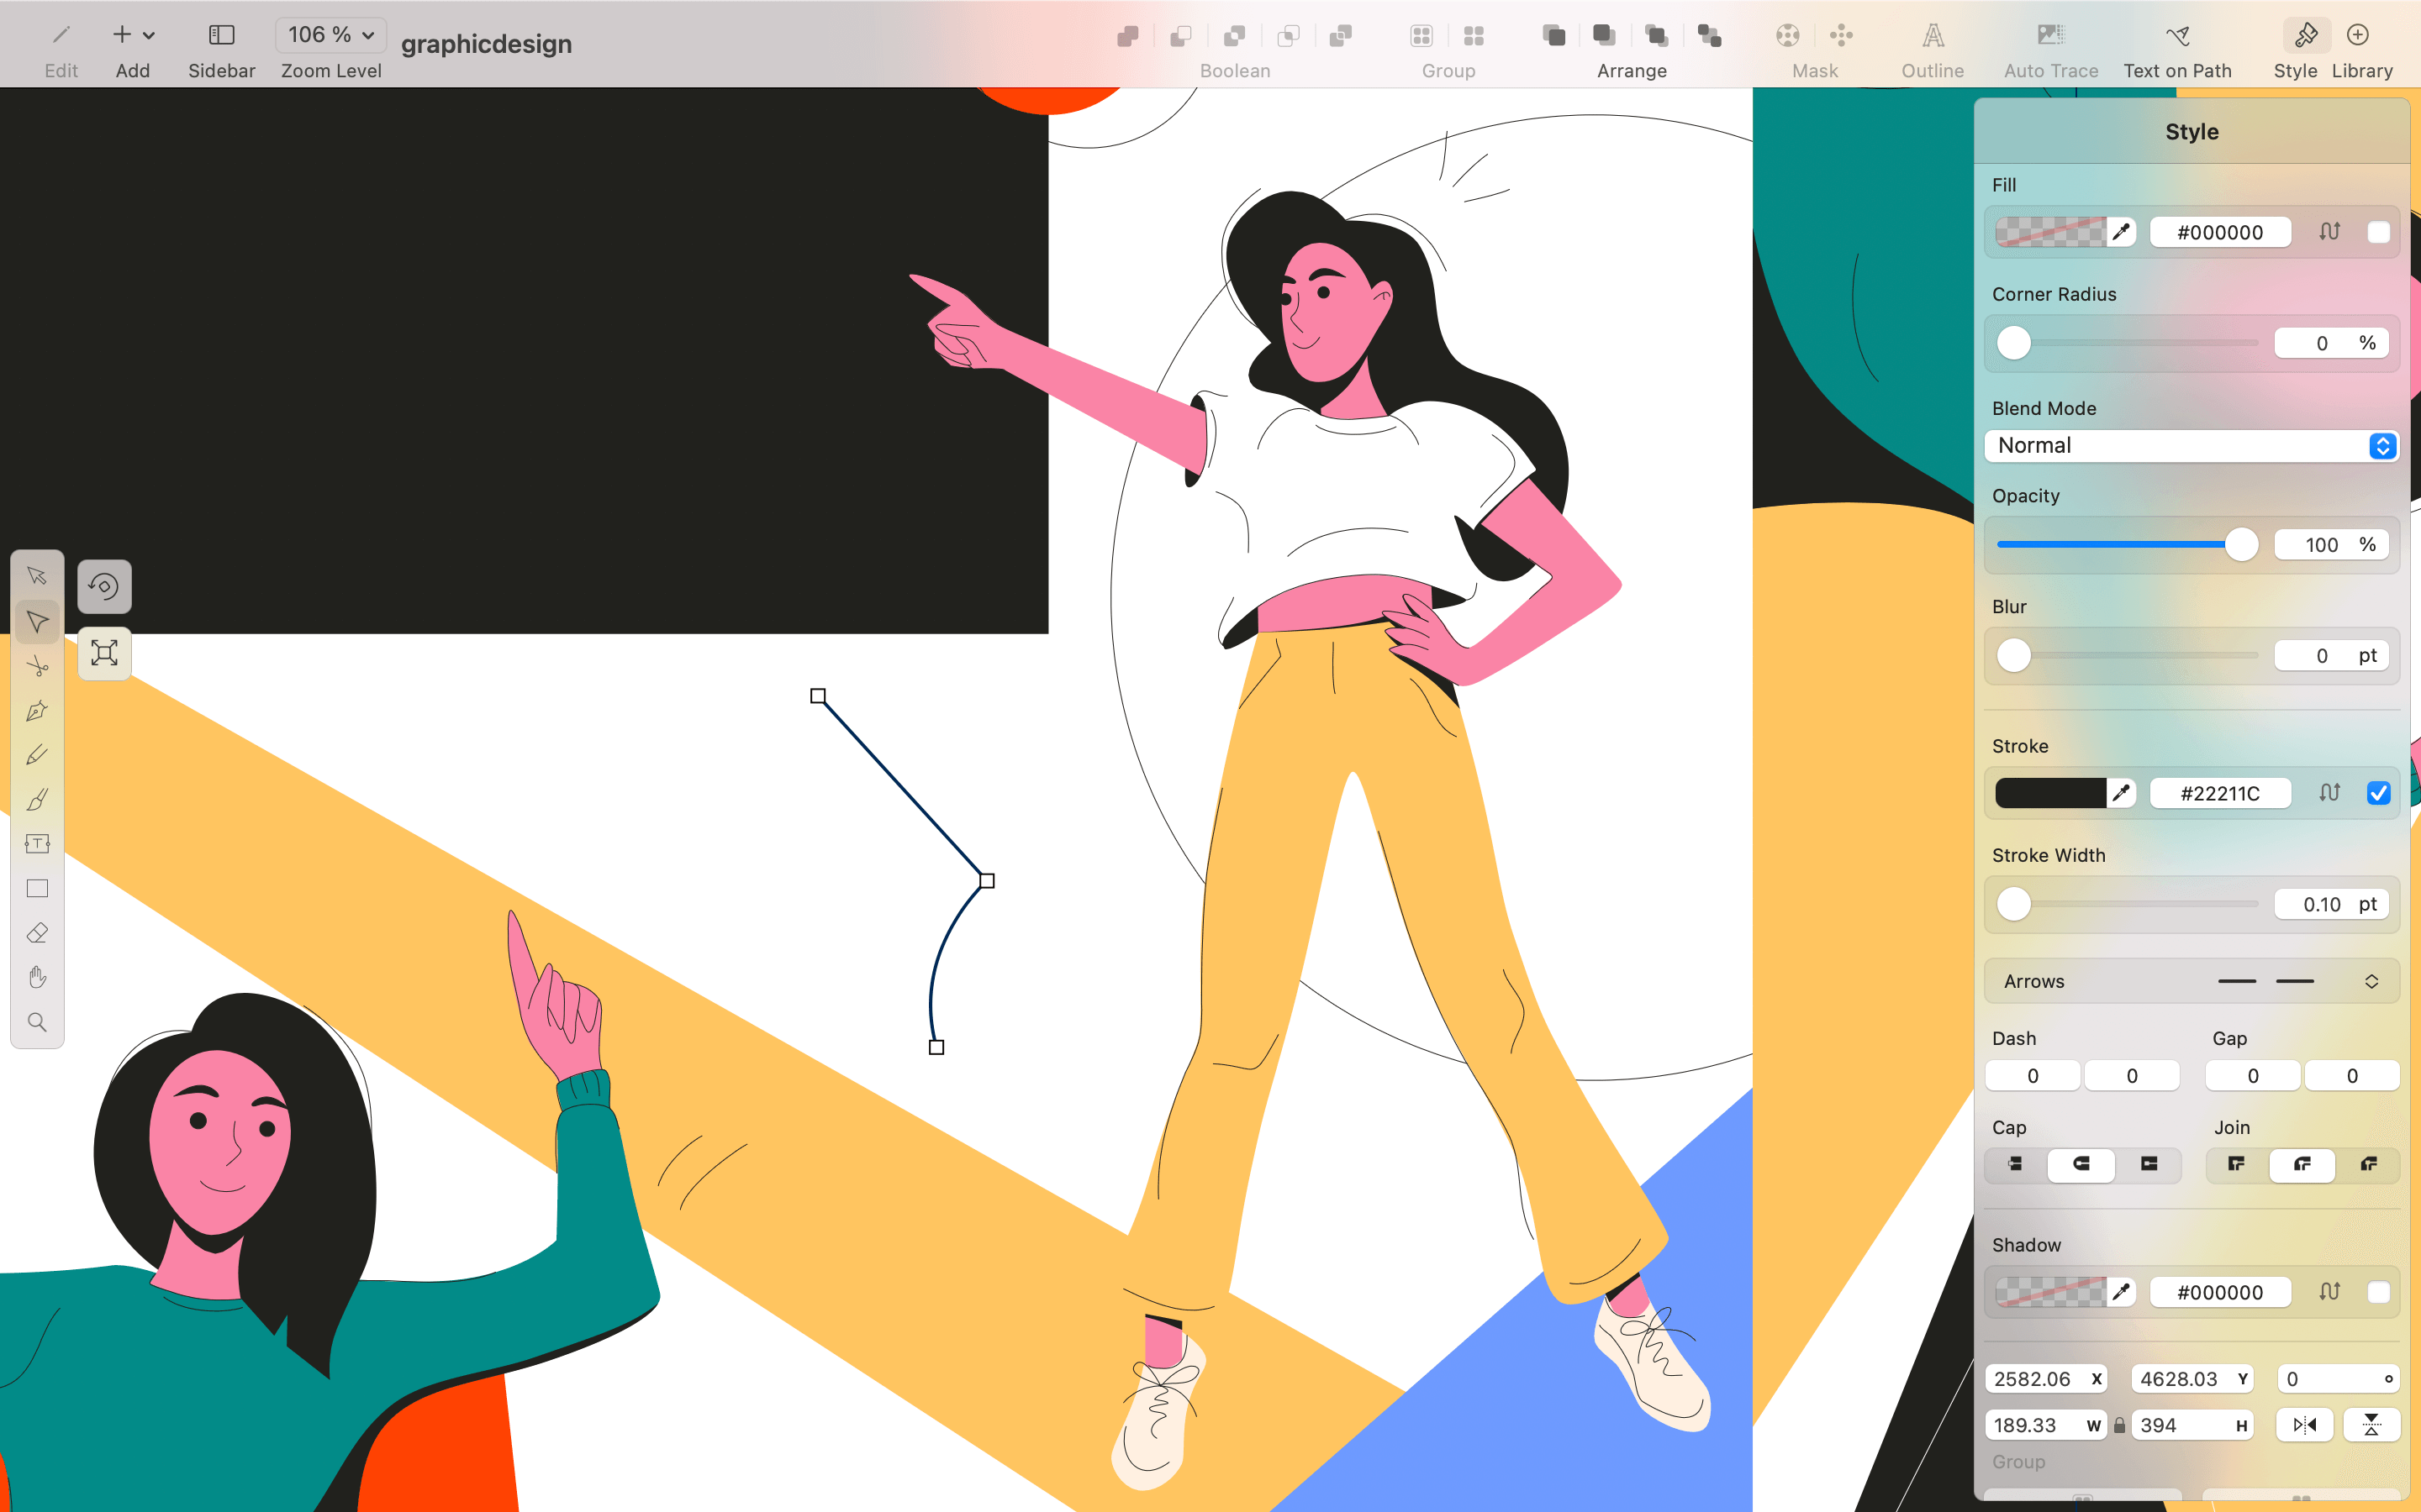Open Fill color options button
The height and width of the screenshot is (1512, 2421).
(x=2329, y=232)
